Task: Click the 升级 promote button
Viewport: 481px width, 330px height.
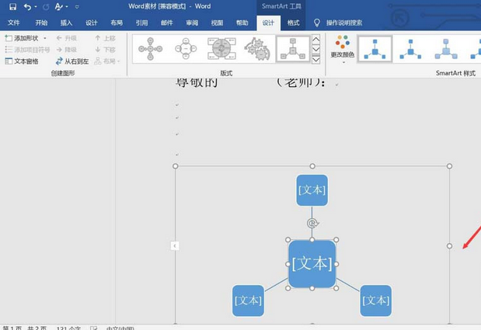Action: pyautogui.click(x=67, y=38)
